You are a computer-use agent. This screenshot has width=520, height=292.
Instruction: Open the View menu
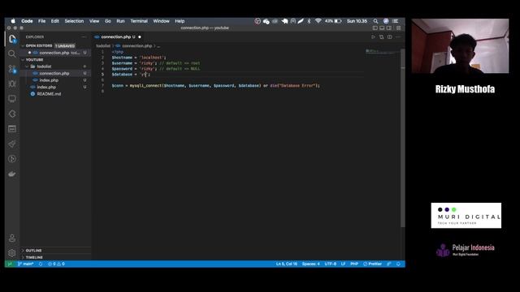(94, 21)
